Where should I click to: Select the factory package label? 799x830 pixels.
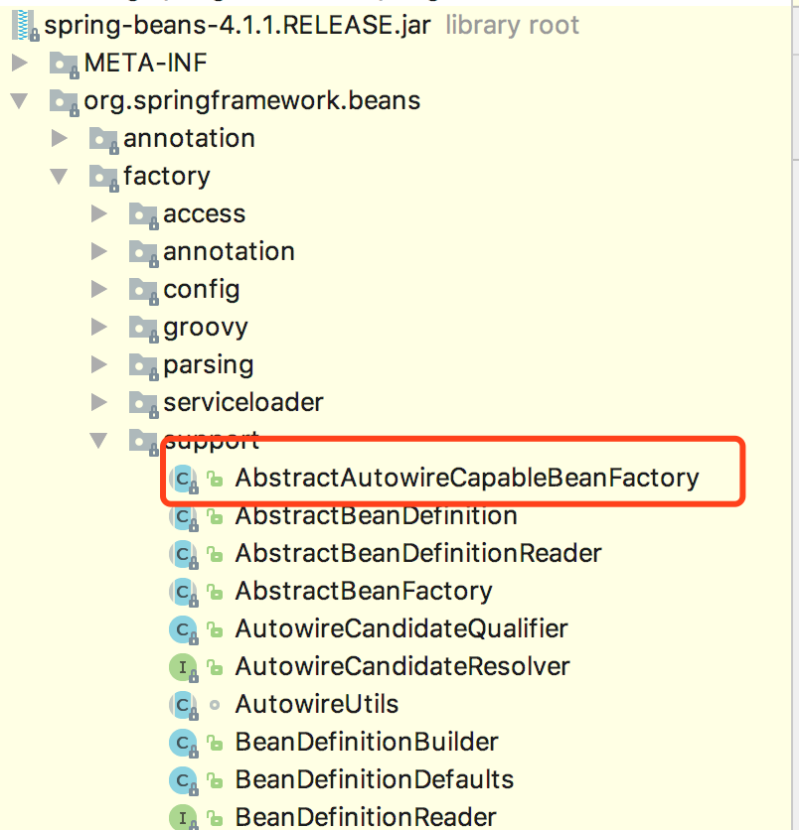click(167, 178)
